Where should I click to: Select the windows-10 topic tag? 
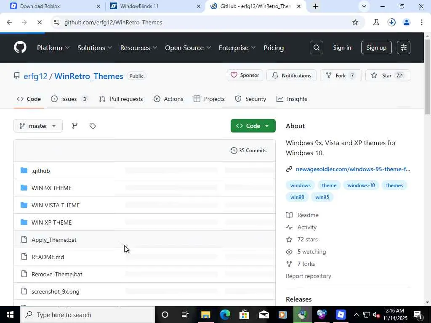click(x=361, y=185)
